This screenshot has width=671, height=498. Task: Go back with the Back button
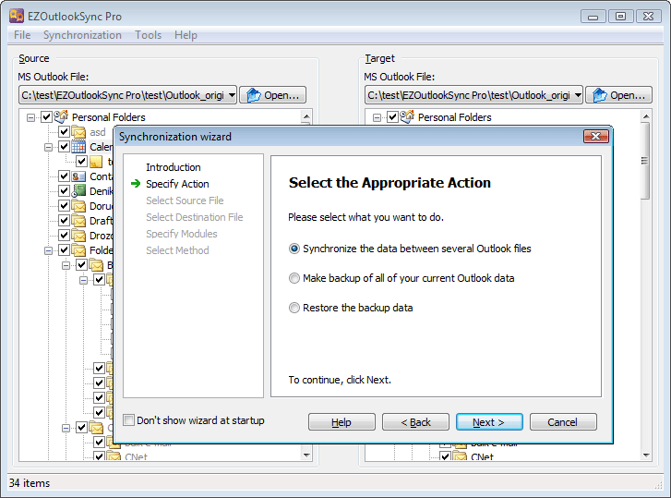pos(415,422)
